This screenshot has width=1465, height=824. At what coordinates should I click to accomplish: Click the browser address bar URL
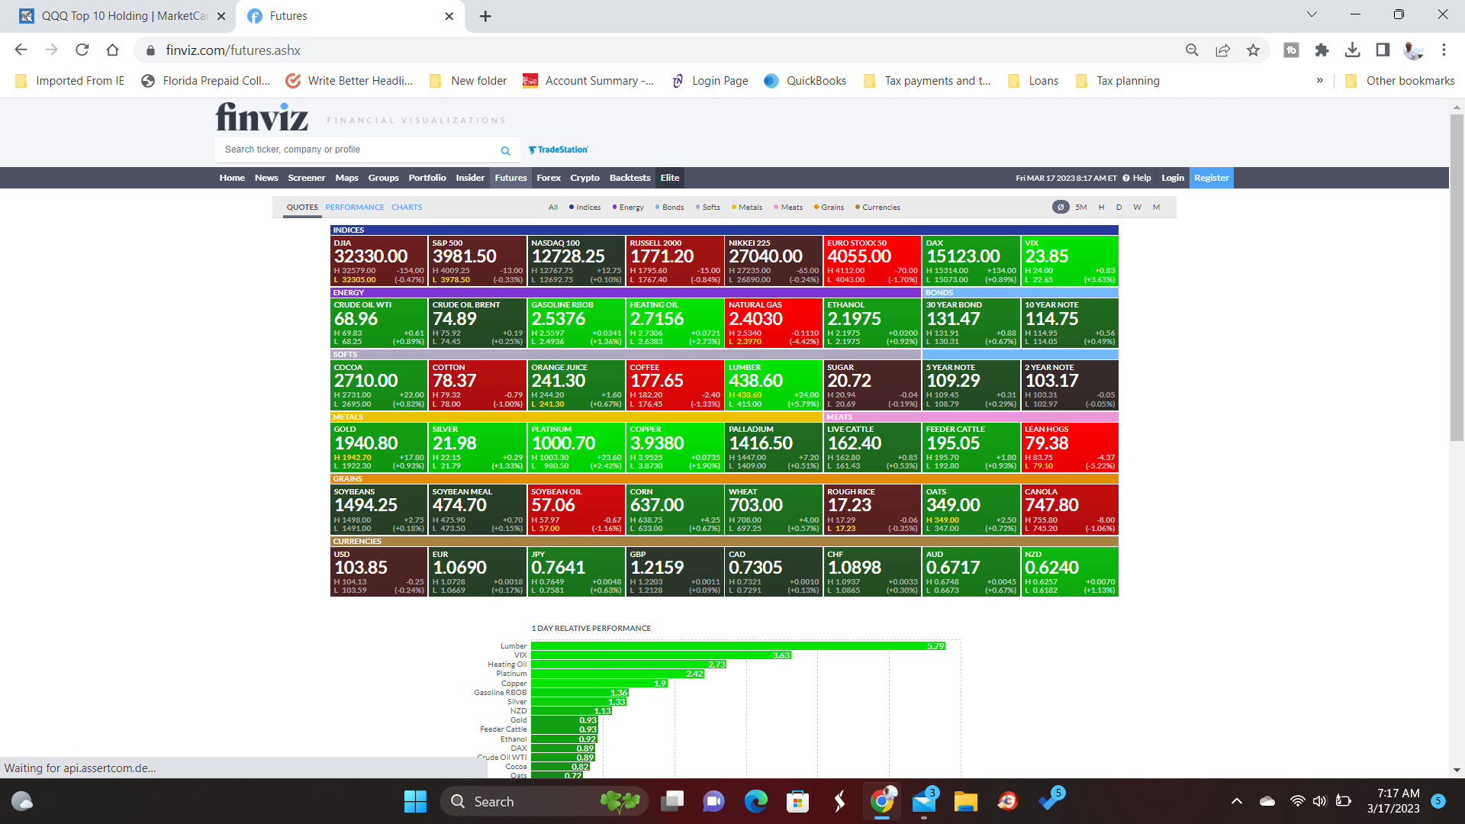[233, 50]
